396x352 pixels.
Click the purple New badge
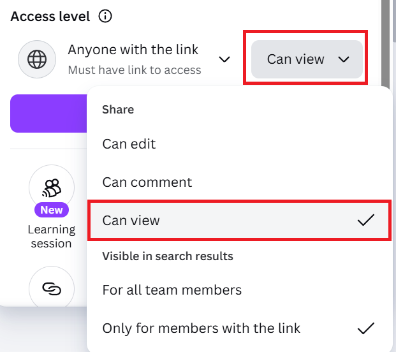click(x=52, y=210)
